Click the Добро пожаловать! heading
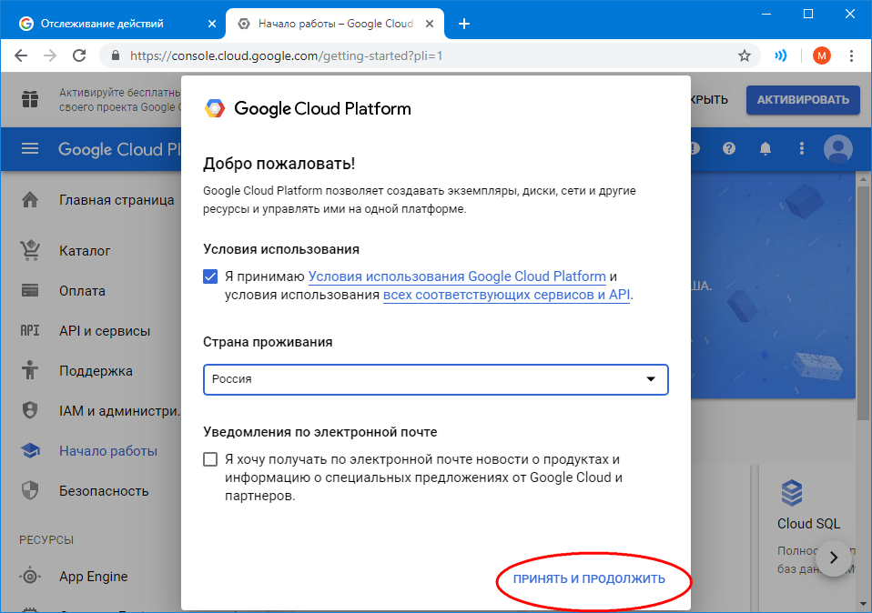Screen dimensions: 872x613 (279, 164)
